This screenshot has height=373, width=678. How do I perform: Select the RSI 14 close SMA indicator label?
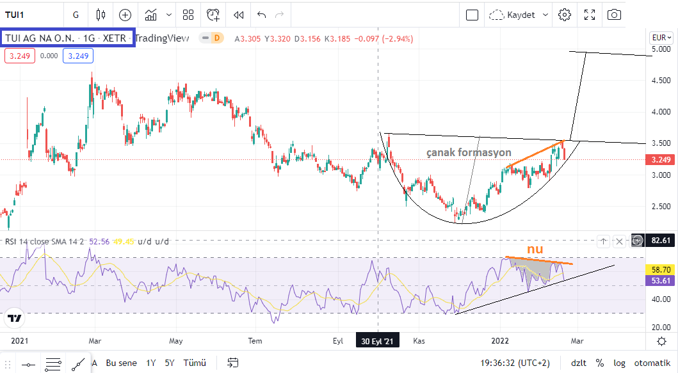click(x=44, y=242)
